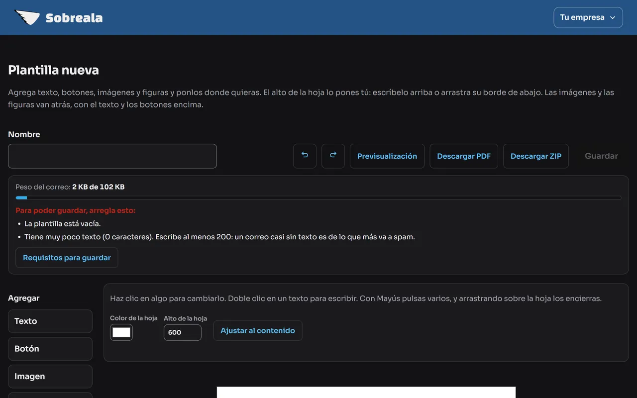Image resolution: width=637 pixels, height=398 pixels.
Task: Click the Guardar save button
Action: (x=601, y=156)
